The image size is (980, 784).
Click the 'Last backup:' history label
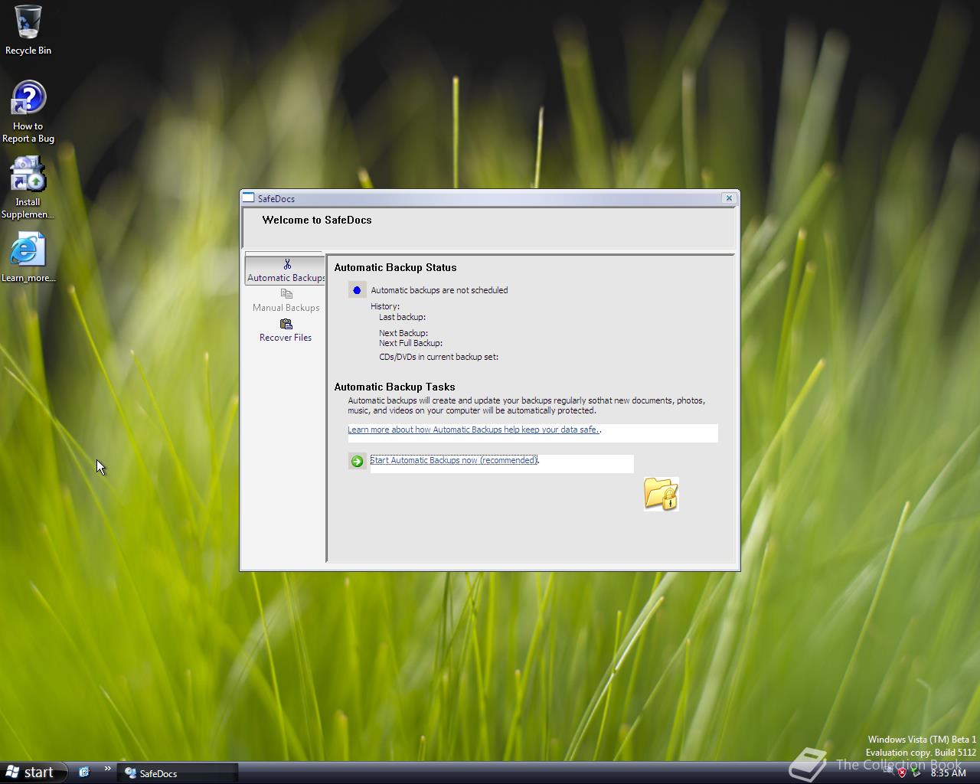tap(402, 317)
